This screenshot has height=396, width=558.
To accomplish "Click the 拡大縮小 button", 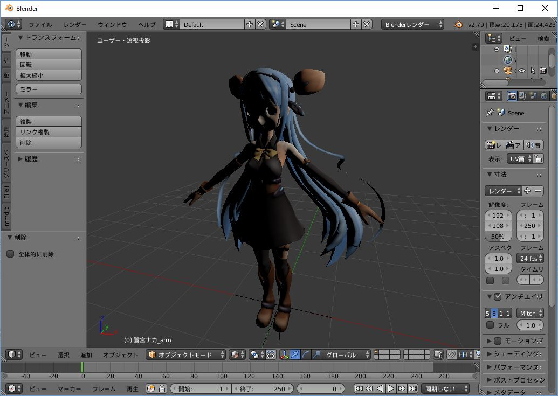I will pyautogui.click(x=49, y=75).
